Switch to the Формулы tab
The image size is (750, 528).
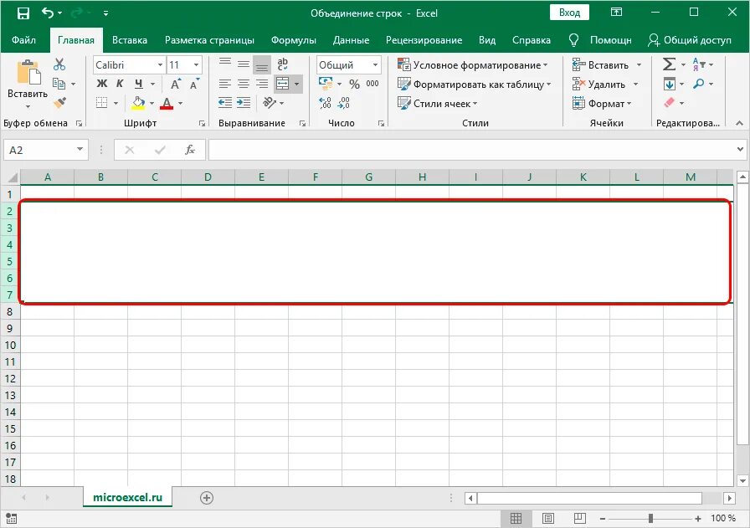294,40
